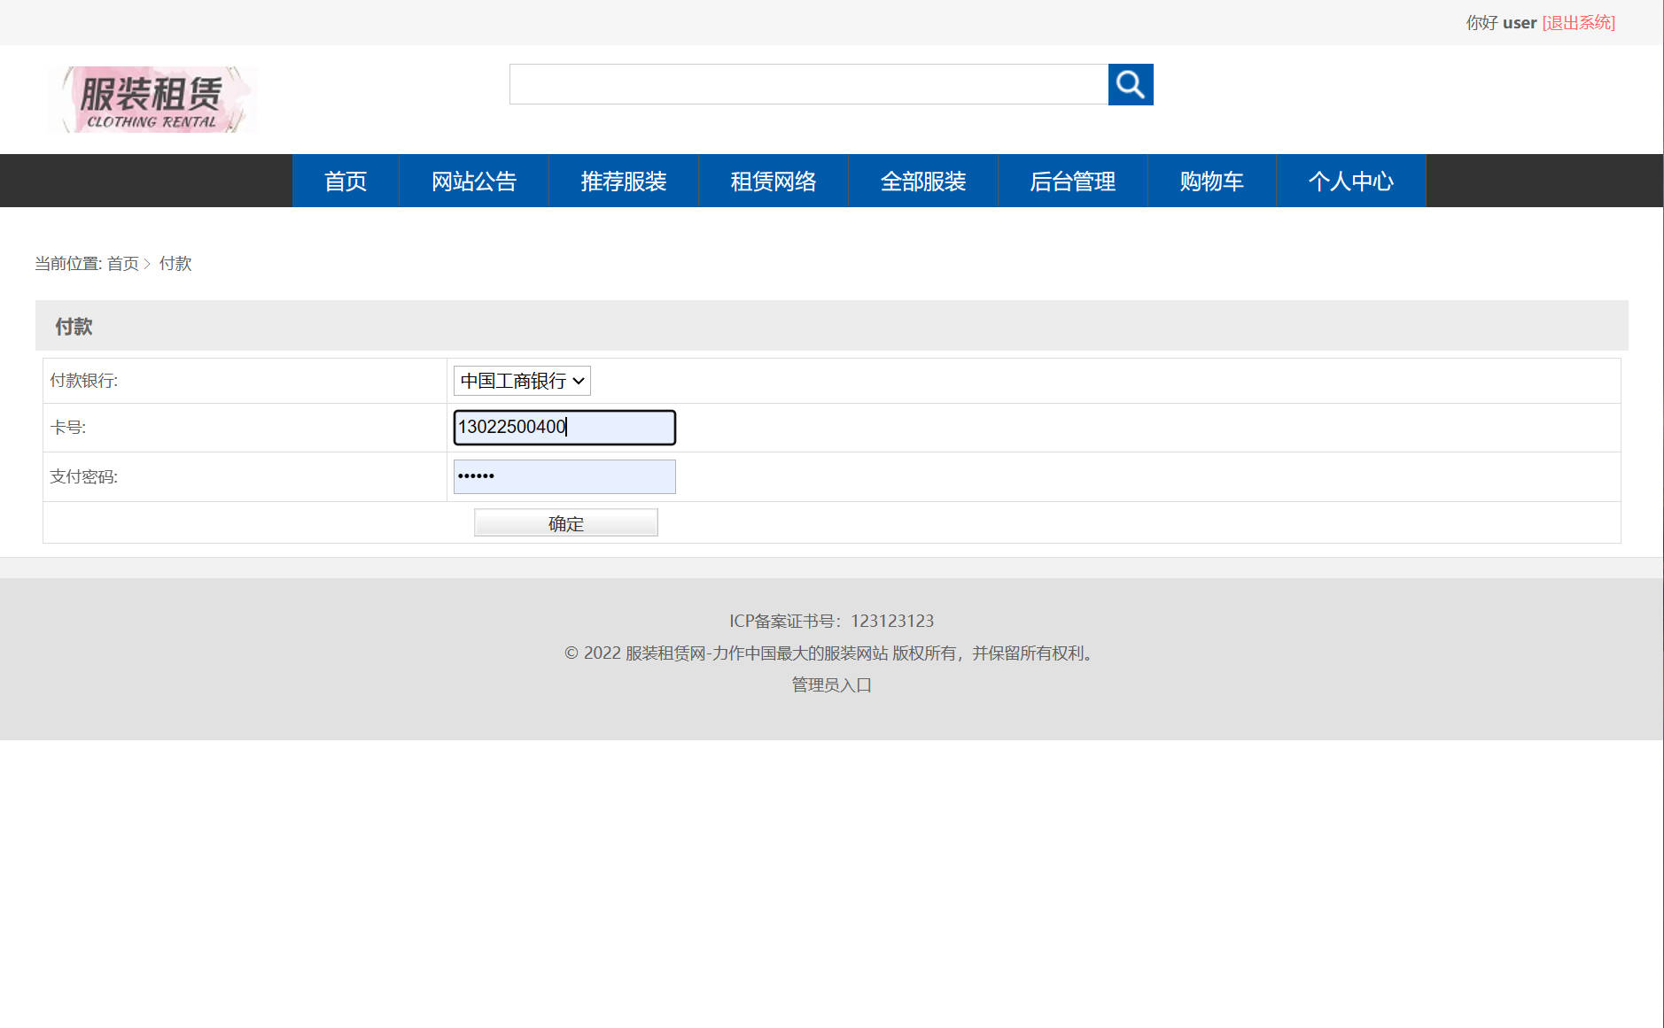Click the magnifying glass search icon
Screen dimensions: 1664x1028
pyautogui.click(x=1131, y=84)
